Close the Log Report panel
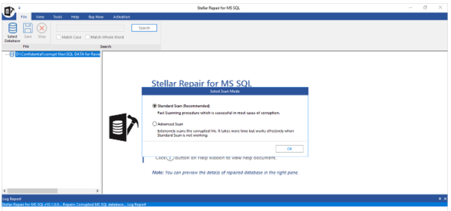Viewport: 451px width, 211px height. click(x=445, y=199)
